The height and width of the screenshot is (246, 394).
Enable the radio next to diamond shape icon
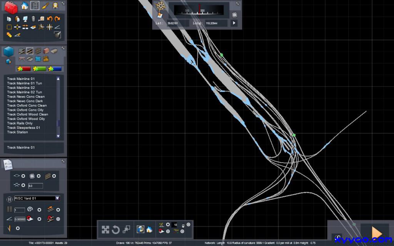pyautogui.click(x=23, y=176)
